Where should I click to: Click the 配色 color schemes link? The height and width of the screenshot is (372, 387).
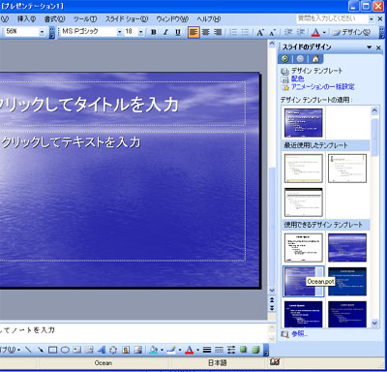point(297,78)
